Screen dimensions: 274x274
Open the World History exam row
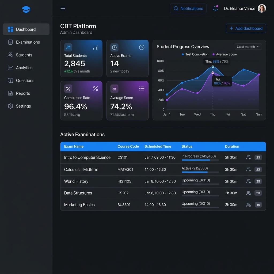point(163,181)
